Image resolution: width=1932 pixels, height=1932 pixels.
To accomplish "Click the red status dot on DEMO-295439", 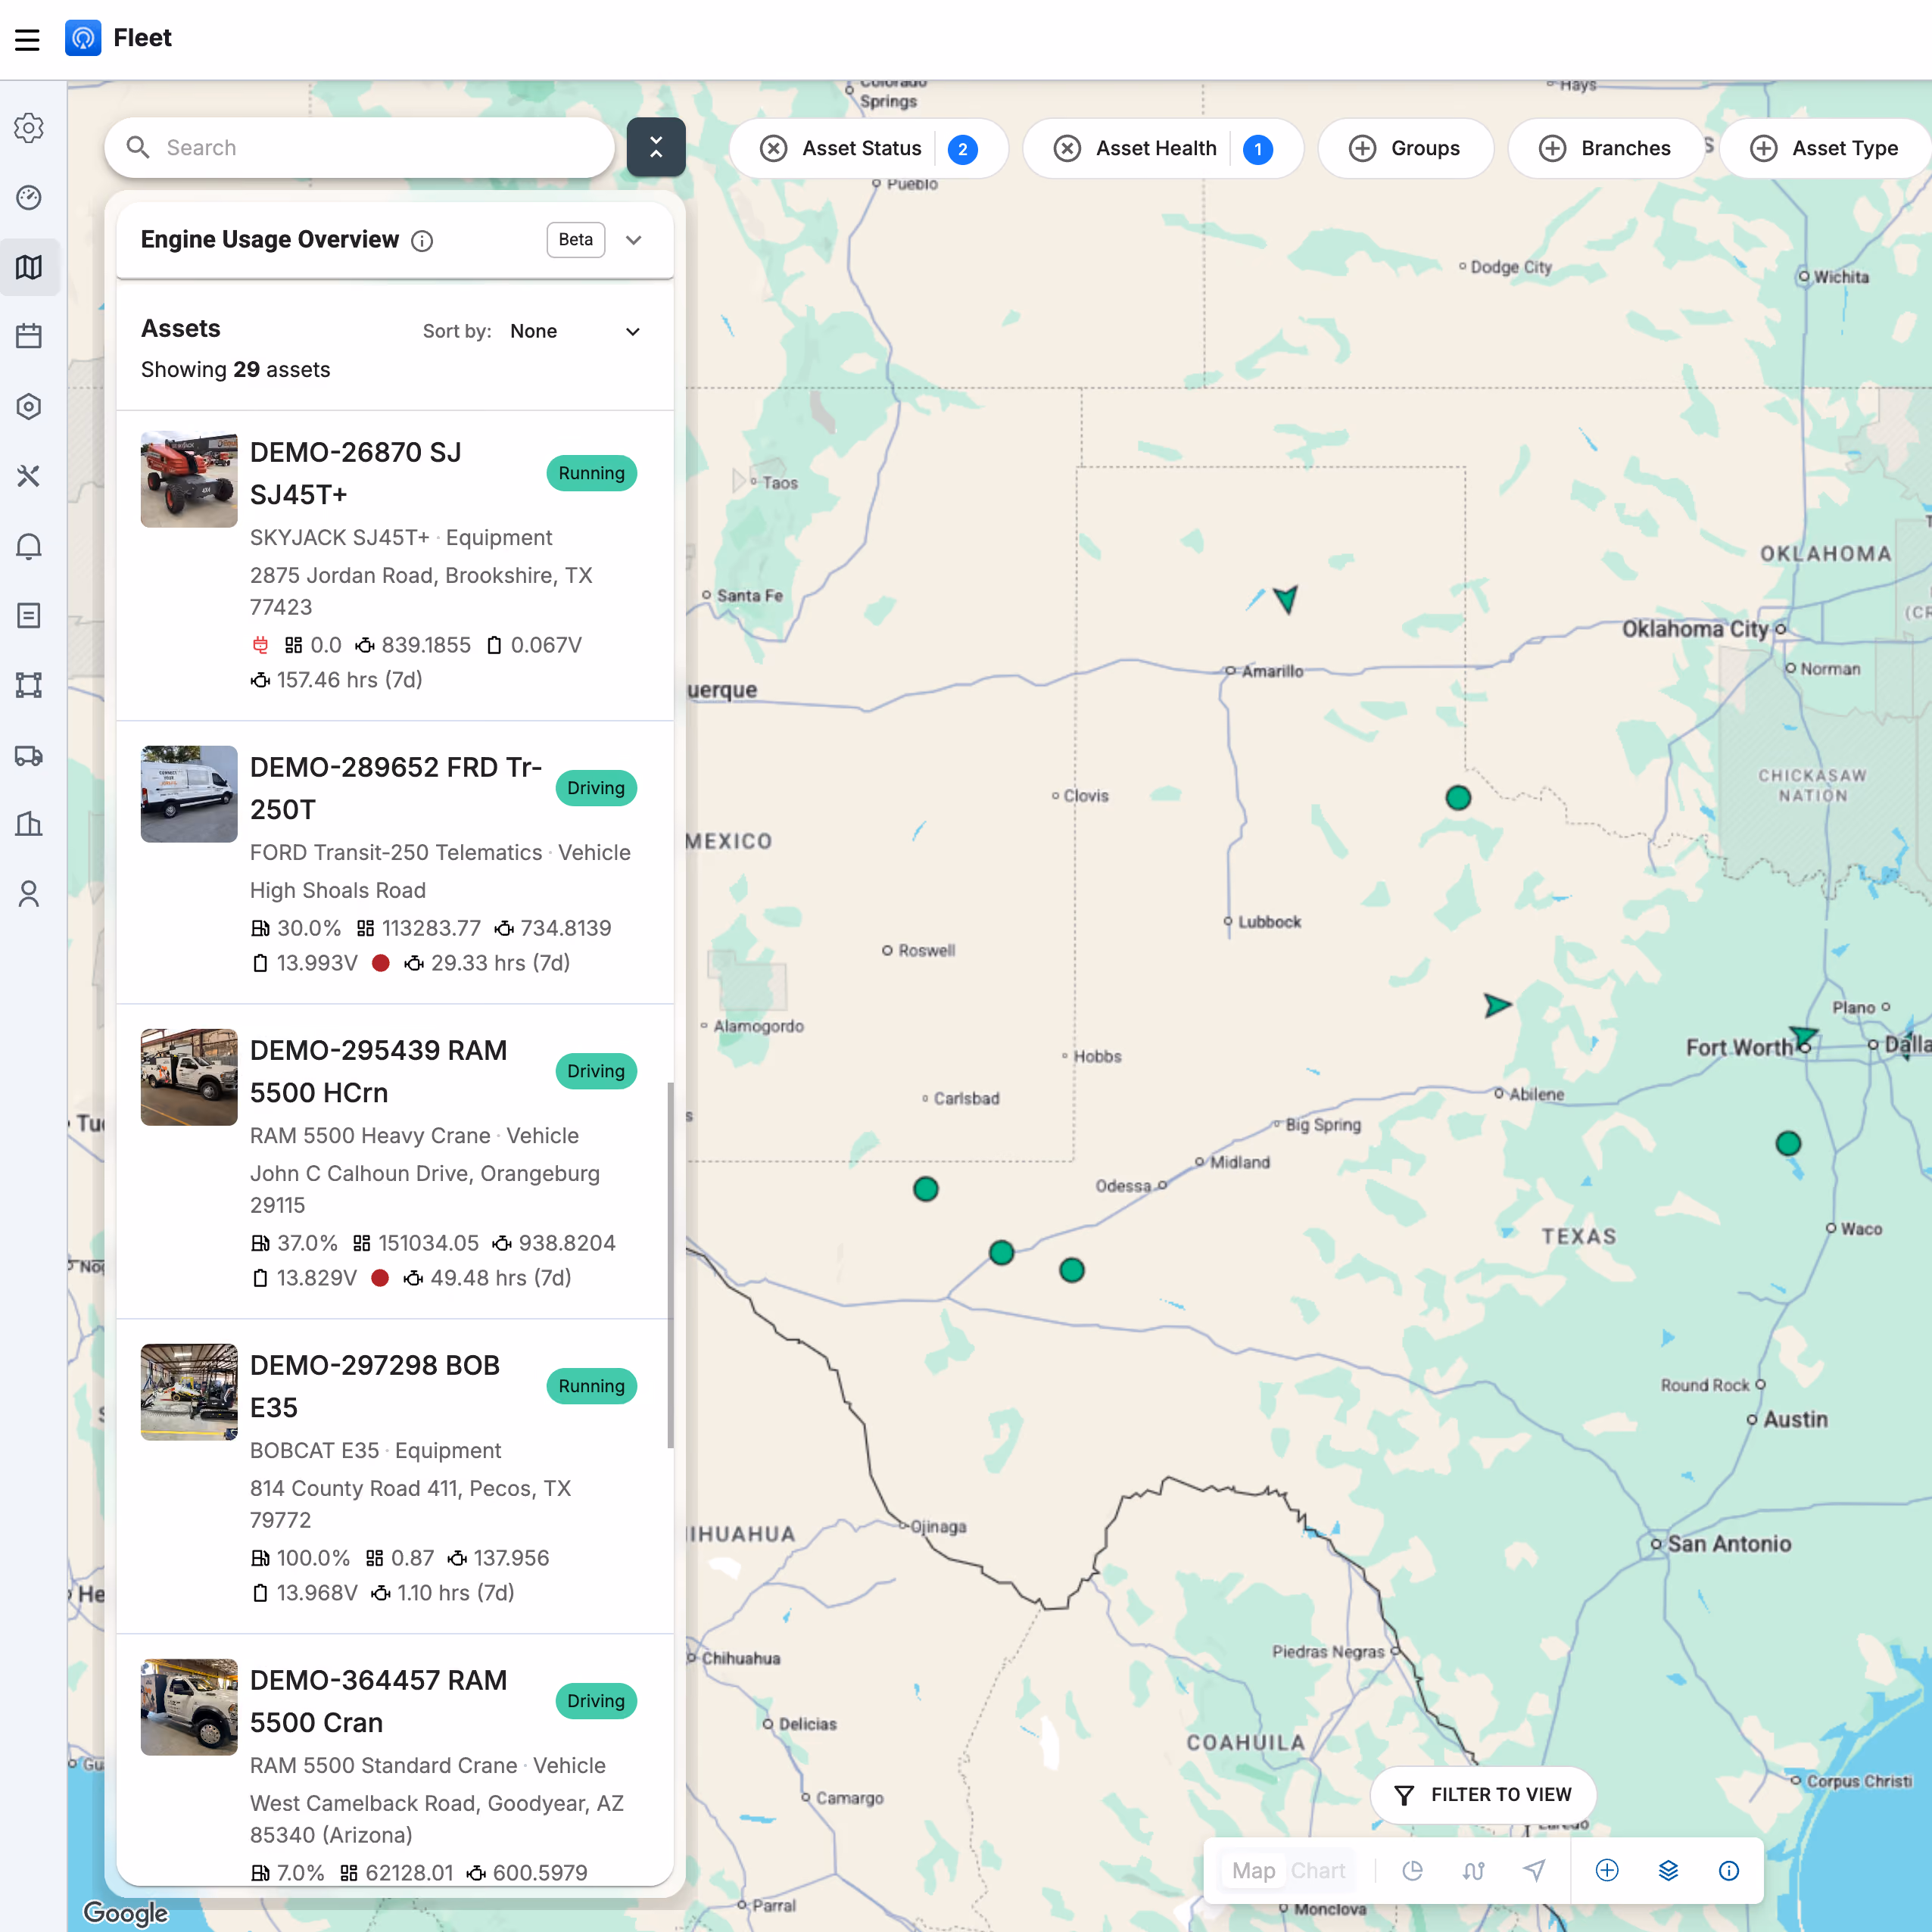I will tap(380, 1278).
